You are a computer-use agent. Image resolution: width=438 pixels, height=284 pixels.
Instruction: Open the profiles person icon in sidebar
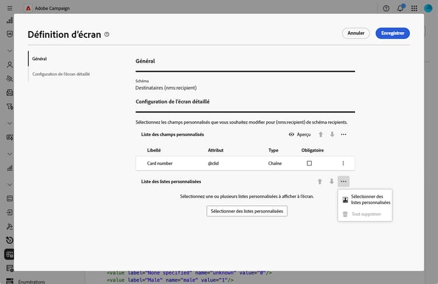10,65
